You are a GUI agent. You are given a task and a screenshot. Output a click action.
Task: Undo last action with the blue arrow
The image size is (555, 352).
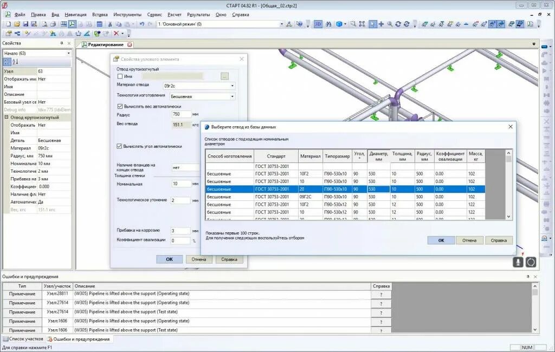coord(141,24)
